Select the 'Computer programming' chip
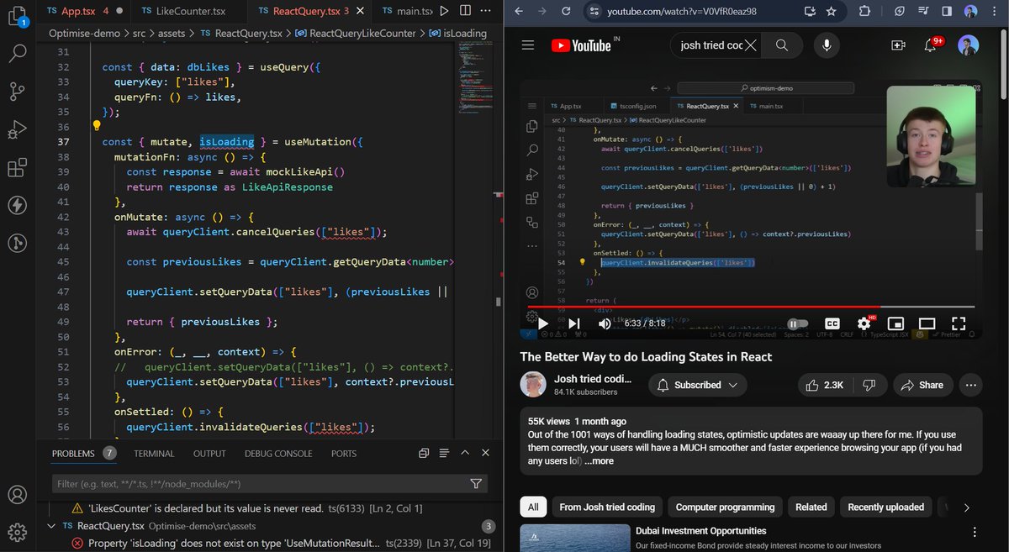Image resolution: width=1009 pixels, height=552 pixels. coord(725,507)
